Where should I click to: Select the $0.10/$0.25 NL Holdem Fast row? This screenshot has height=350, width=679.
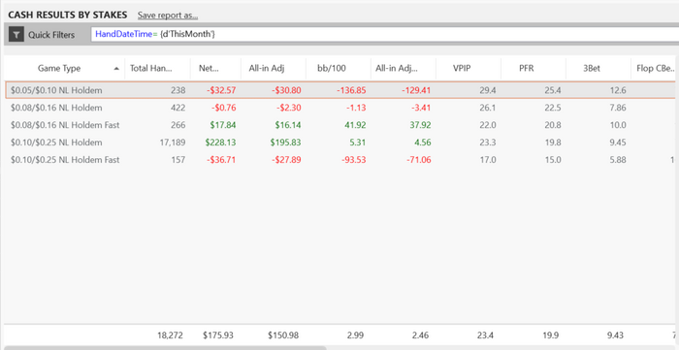[x=341, y=160]
